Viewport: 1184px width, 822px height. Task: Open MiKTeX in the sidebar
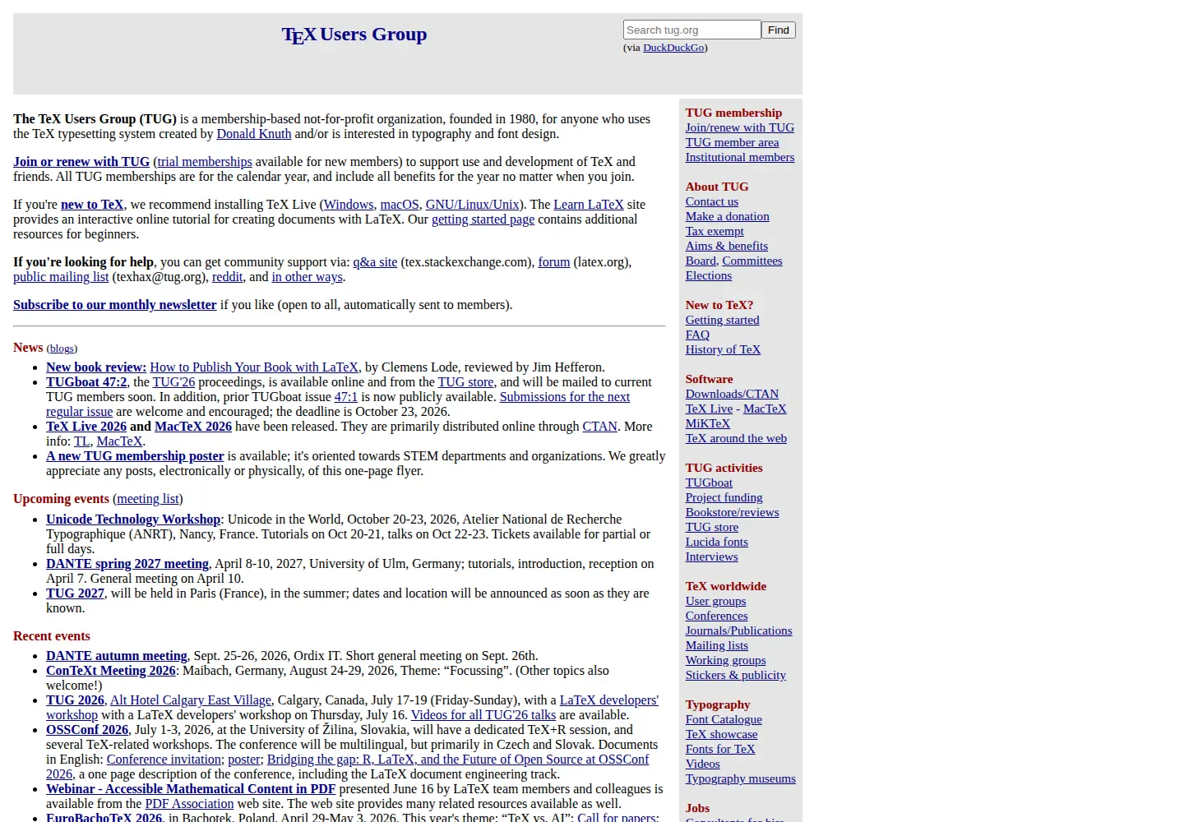click(x=708, y=423)
